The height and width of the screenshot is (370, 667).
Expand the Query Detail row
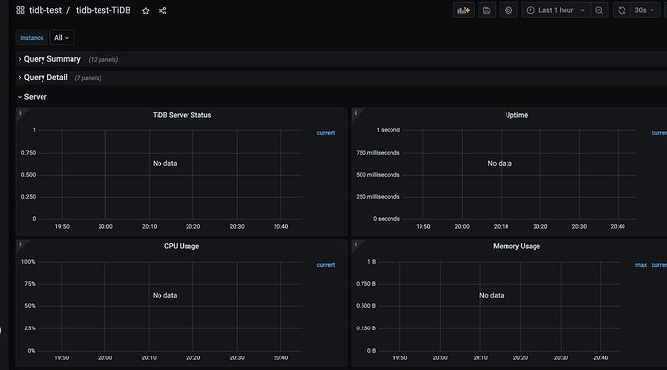click(x=45, y=78)
